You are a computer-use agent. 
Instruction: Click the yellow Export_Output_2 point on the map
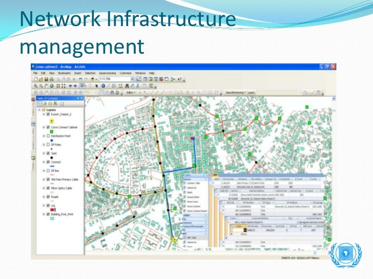click(x=175, y=240)
